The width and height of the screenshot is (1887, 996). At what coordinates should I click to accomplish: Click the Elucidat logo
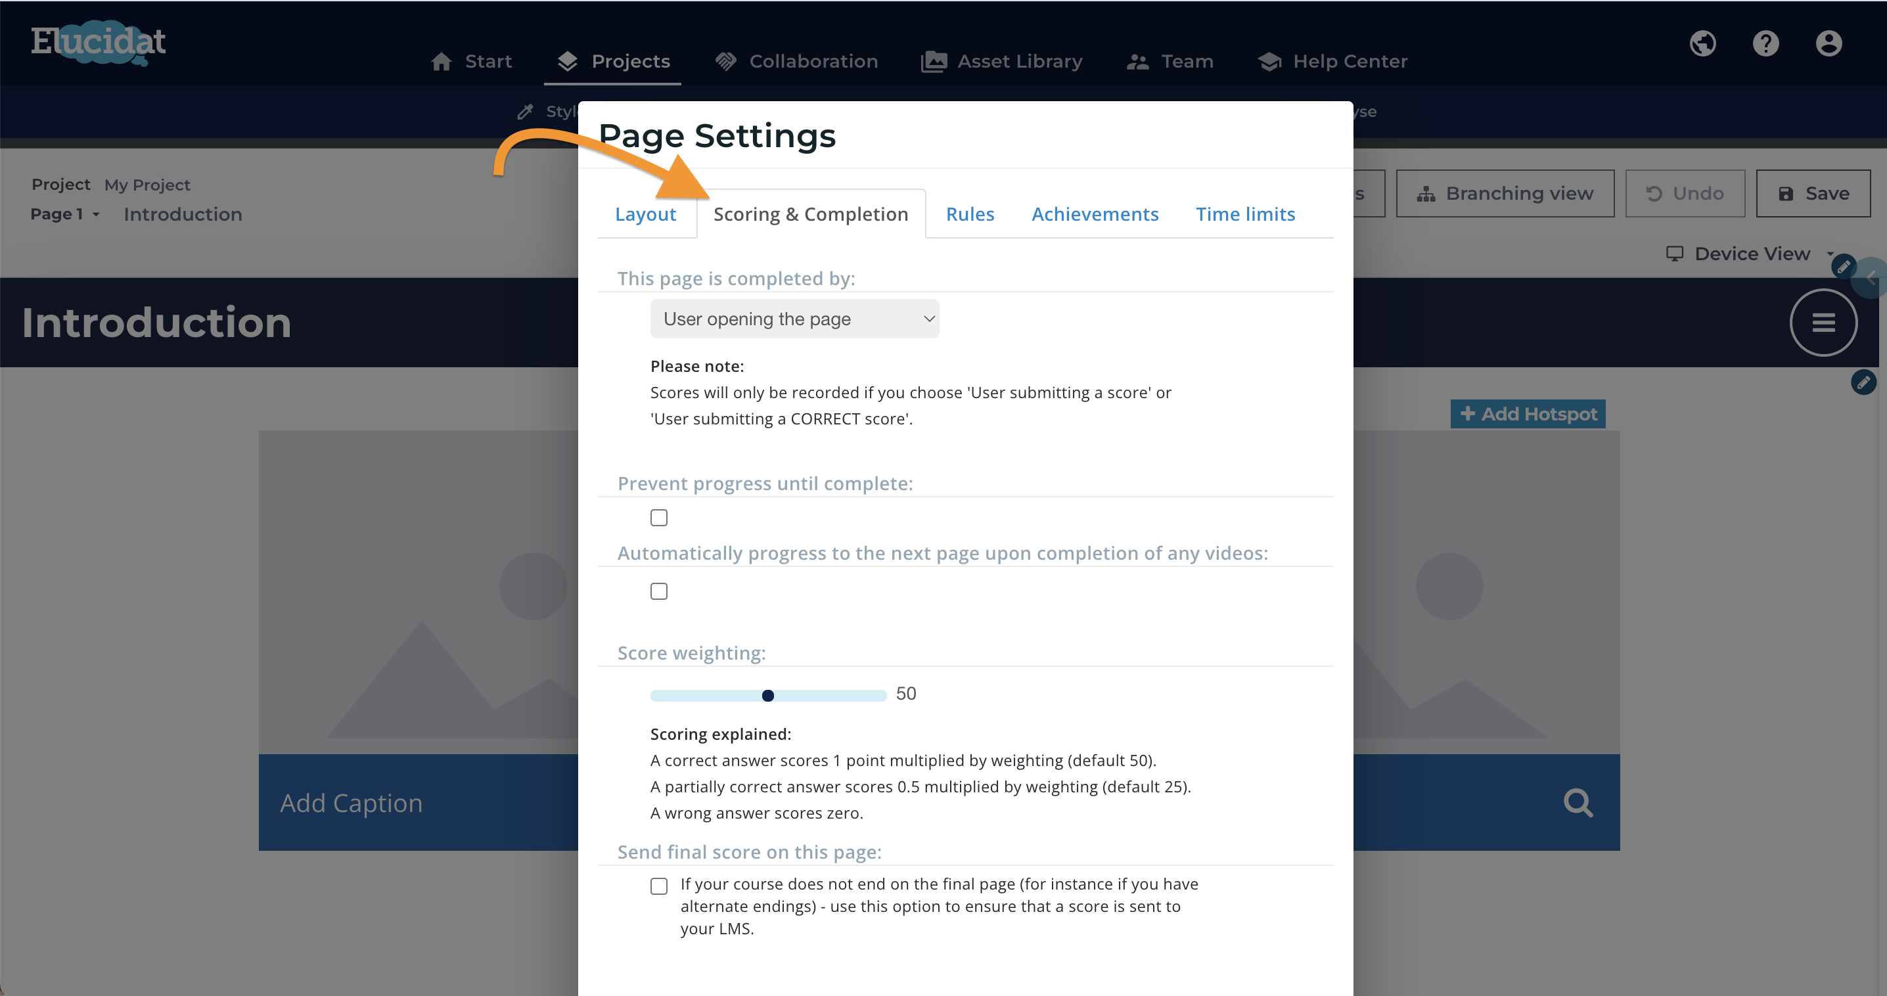point(98,43)
